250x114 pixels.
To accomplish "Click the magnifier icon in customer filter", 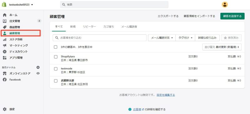I will tap(57, 38).
